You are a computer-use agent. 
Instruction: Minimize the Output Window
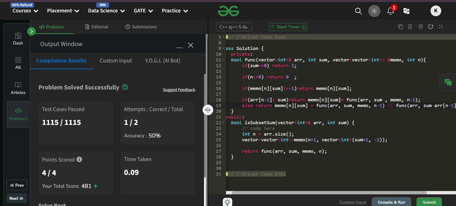click(x=179, y=47)
